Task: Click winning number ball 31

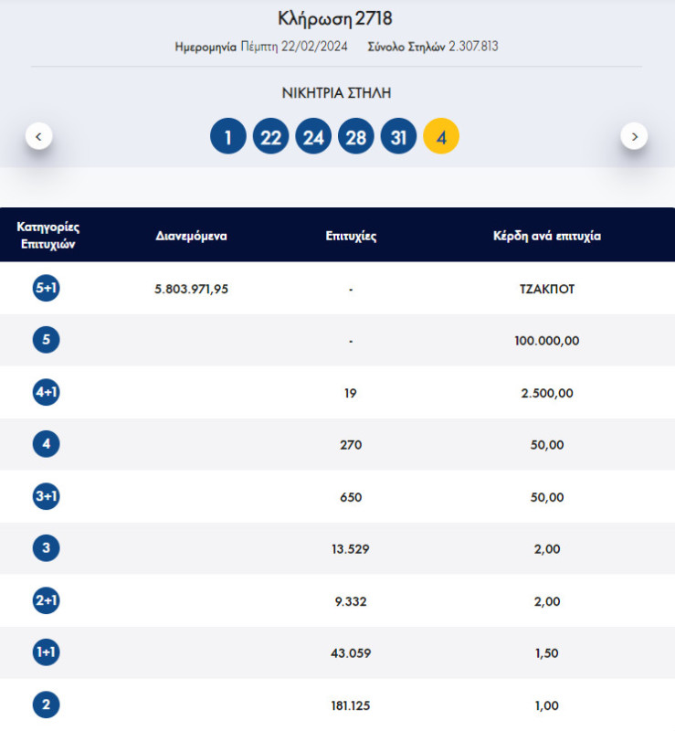Action: coord(398,137)
